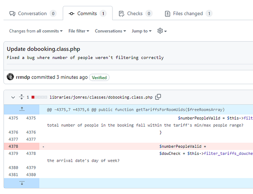Expand diff lines upward above line 4375
The width and height of the screenshot is (253, 194).
click(22, 109)
